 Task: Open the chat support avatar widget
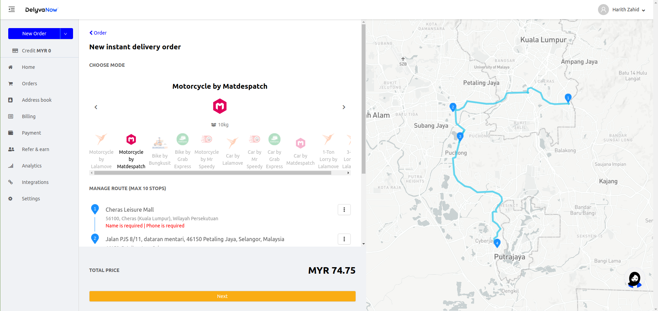[634, 279]
